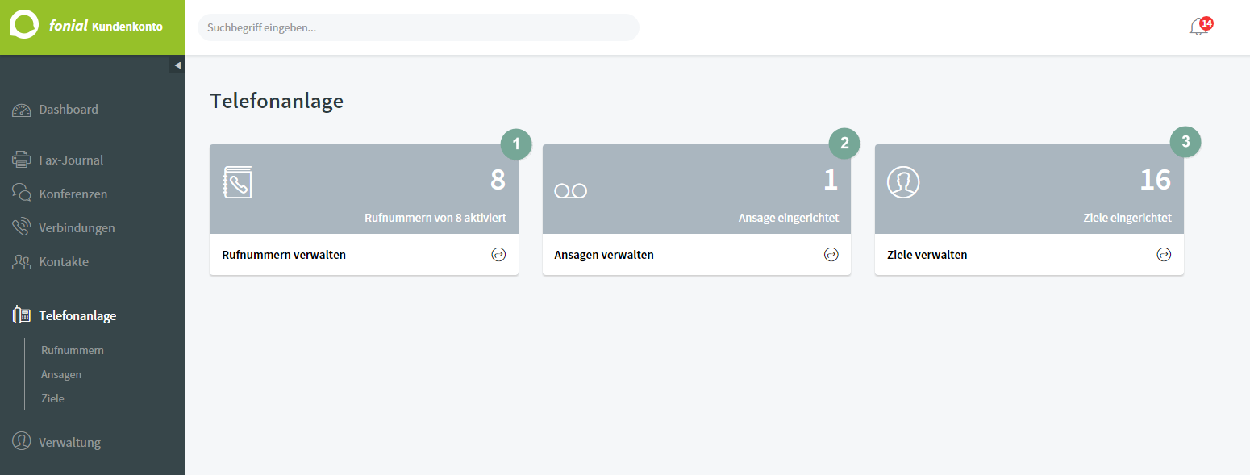The image size is (1250, 475).
Task: Click the voicemail icon on Ansage card
Action: coord(570,191)
